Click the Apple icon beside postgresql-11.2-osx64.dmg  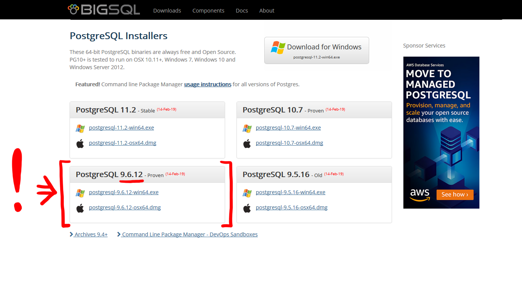pos(80,144)
